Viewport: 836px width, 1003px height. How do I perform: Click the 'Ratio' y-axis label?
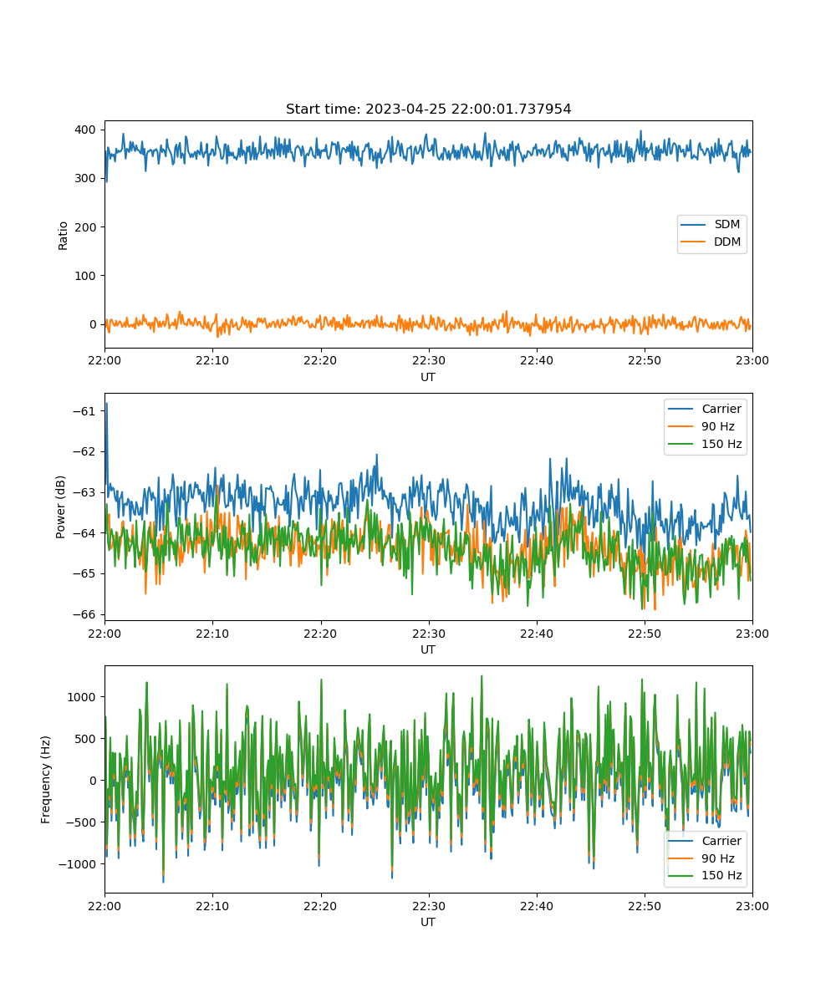[64, 235]
